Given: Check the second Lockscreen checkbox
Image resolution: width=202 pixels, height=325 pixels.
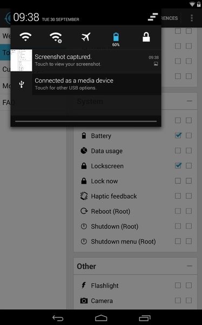Looking at the screenshot, I should click(188, 165).
